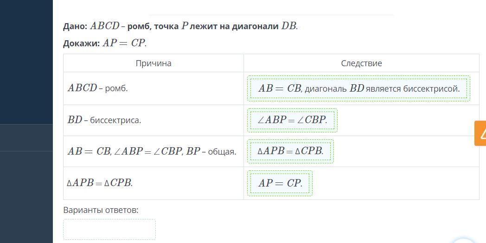Click the 'BP – общая' reason cell
This screenshot has height=243, width=486.
pyautogui.click(x=152, y=152)
